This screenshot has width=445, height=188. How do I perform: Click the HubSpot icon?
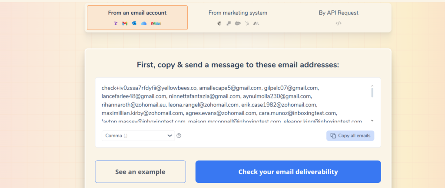pyautogui.click(x=247, y=23)
